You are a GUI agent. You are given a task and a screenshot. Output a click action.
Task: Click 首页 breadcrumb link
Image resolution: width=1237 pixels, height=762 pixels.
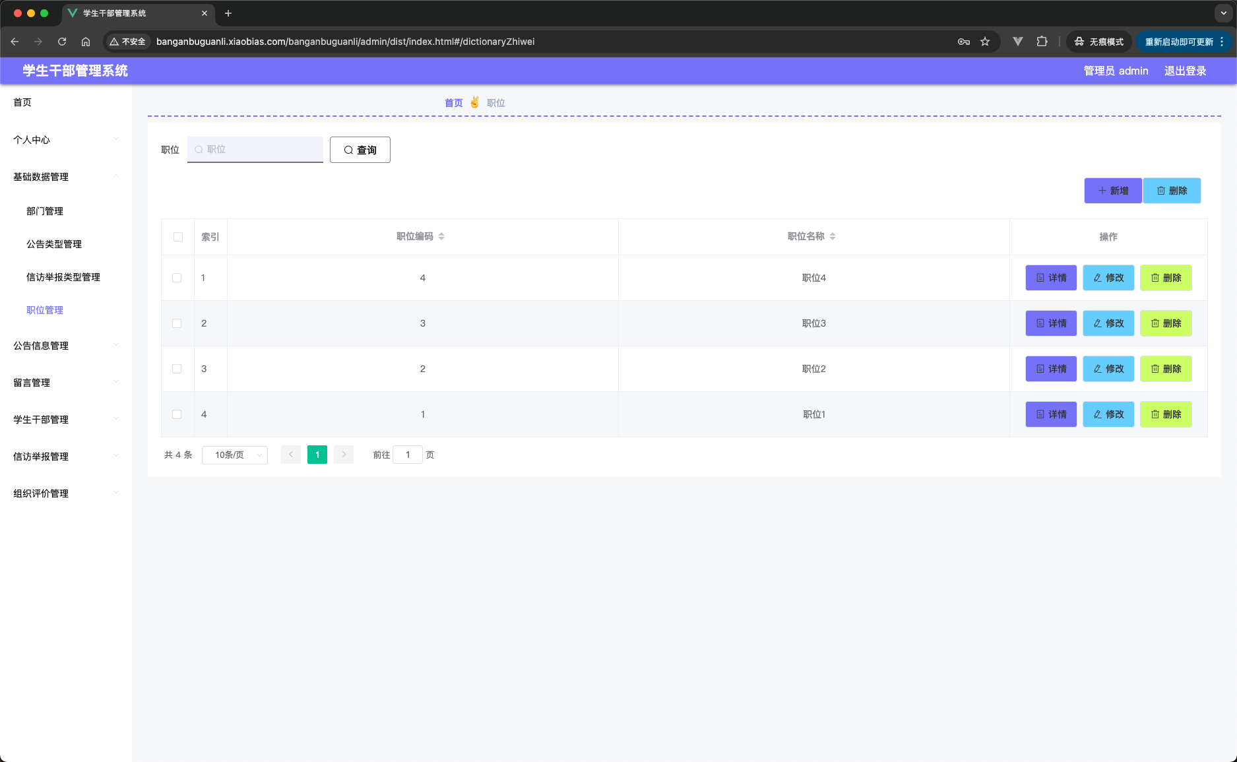[454, 103]
